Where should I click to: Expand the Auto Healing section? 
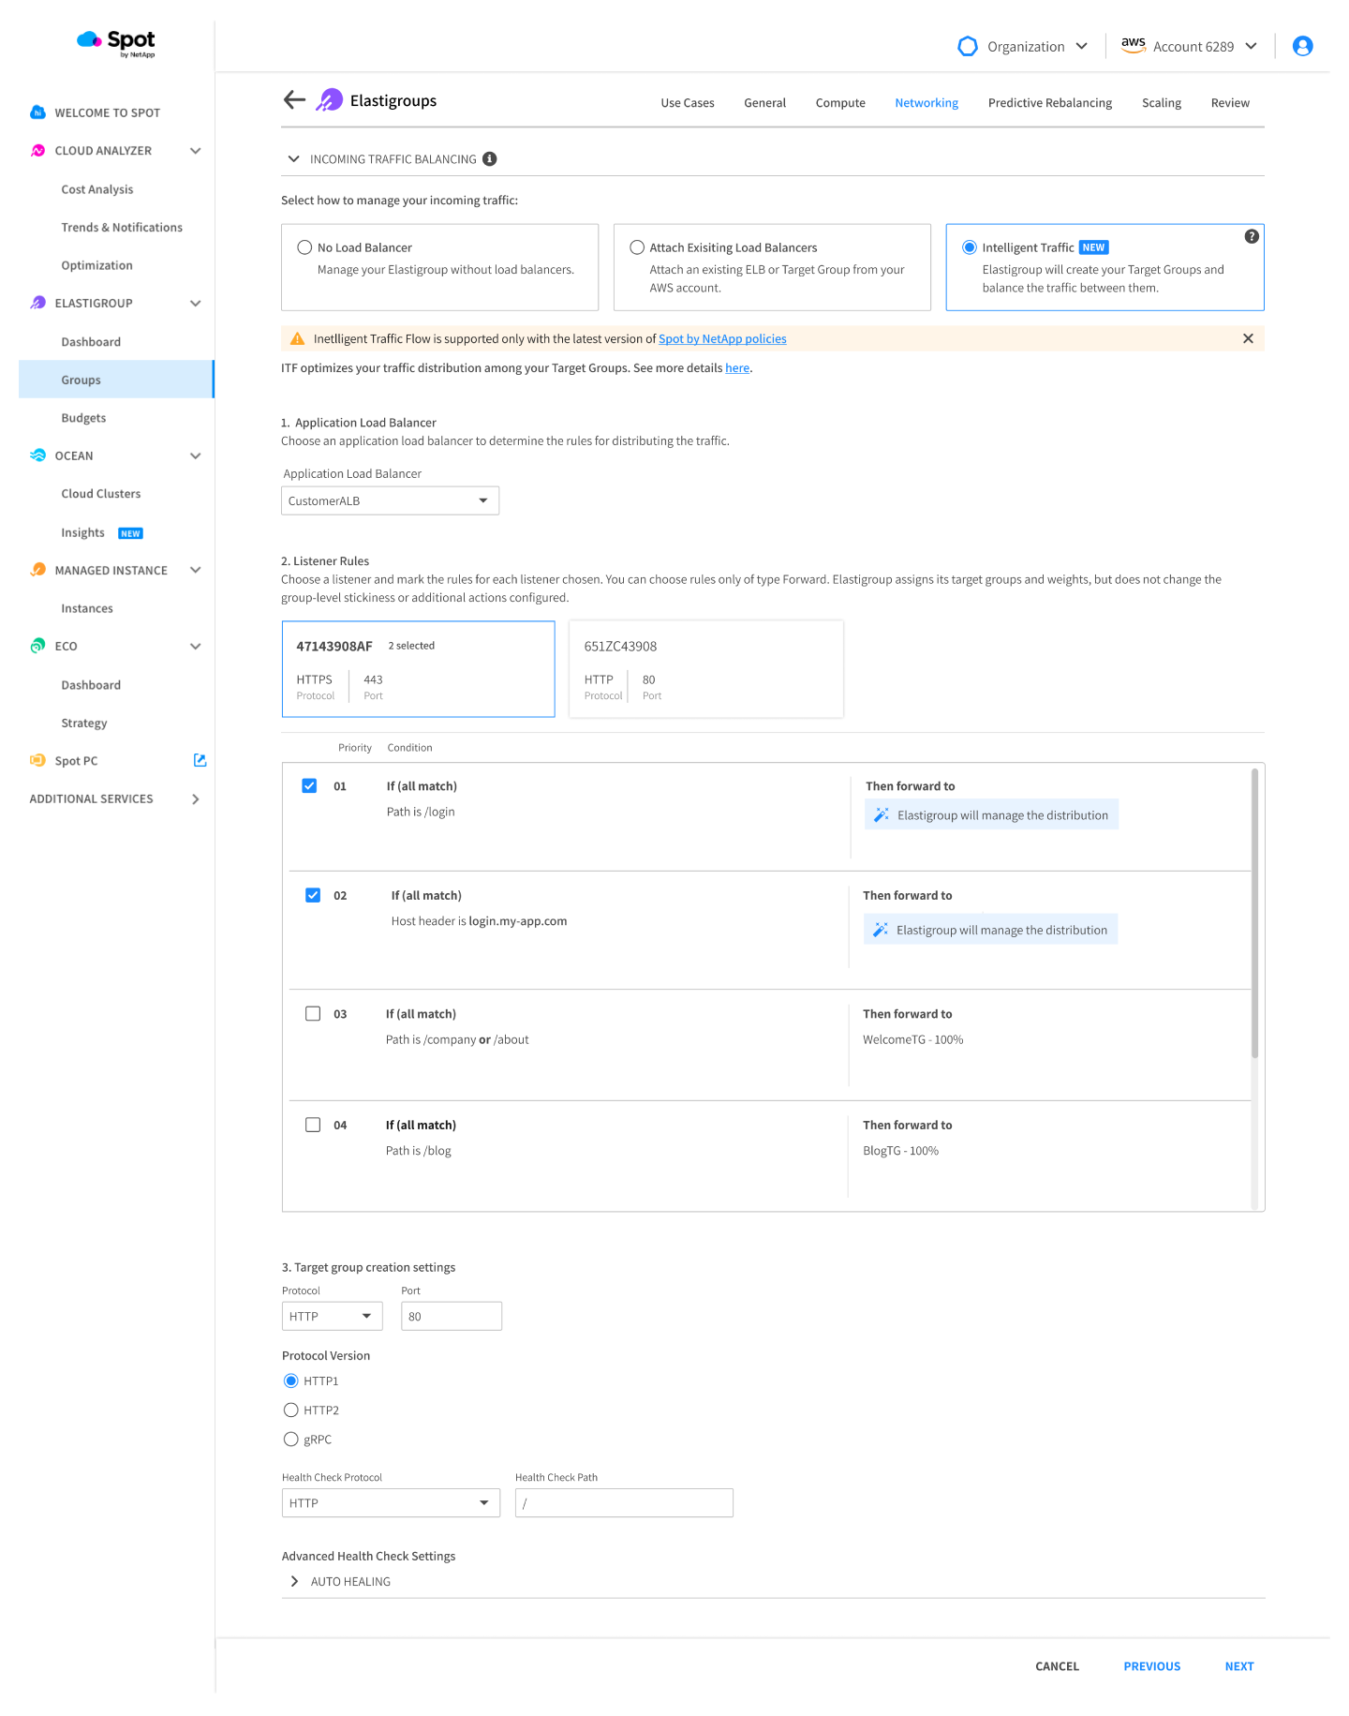pos(295,1582)
